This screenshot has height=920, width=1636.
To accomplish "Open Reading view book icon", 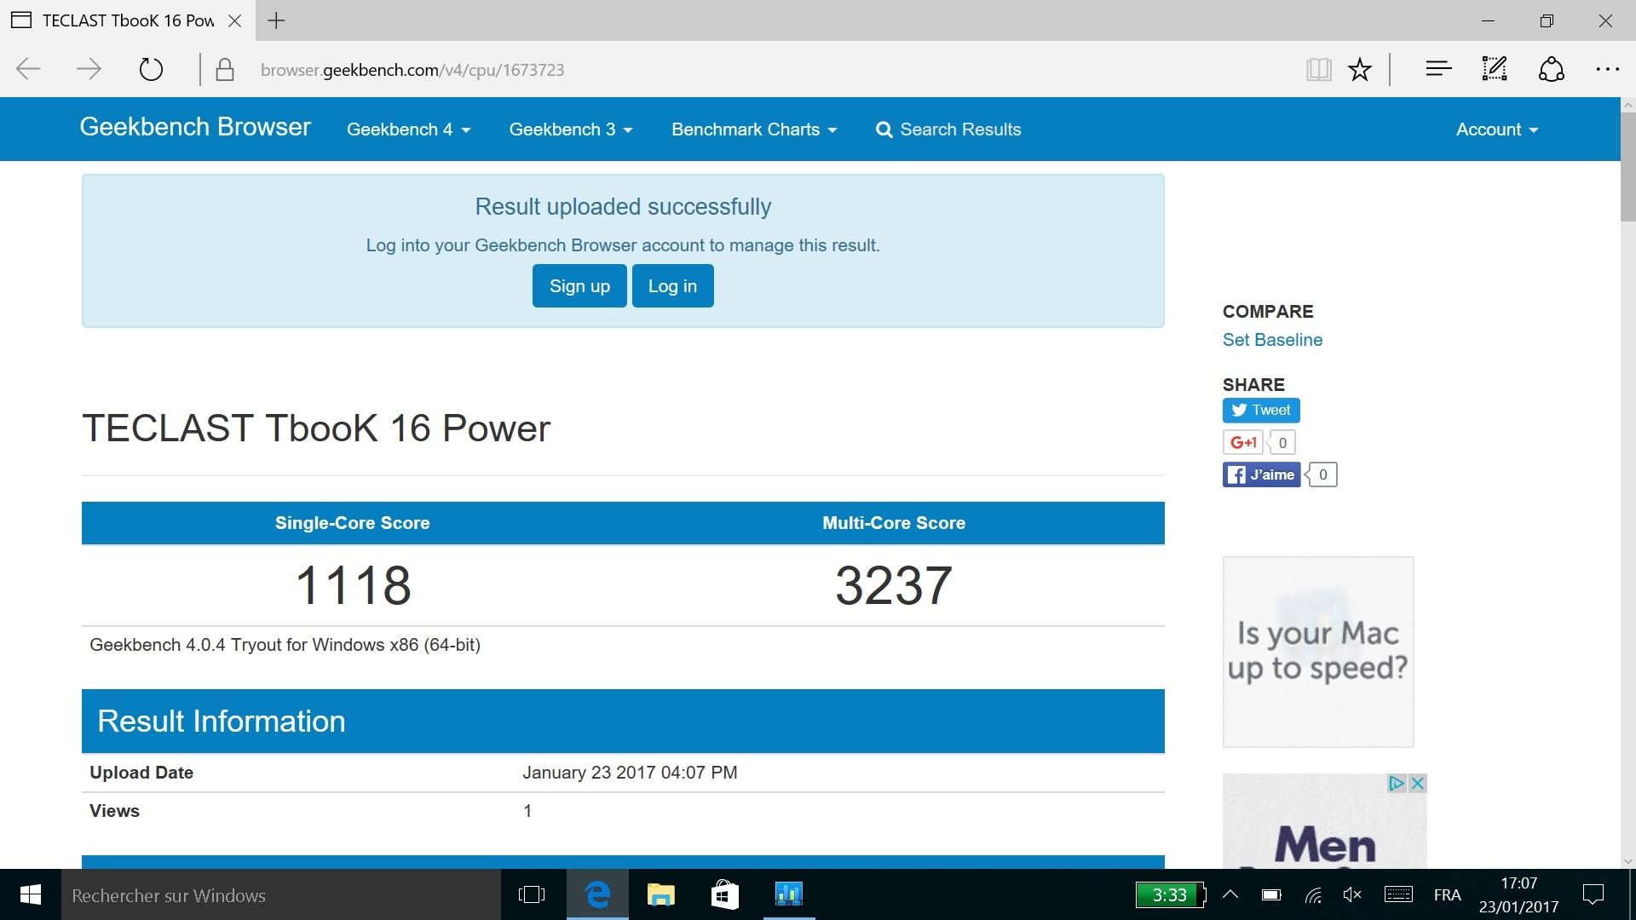I will click(x=1318, y=69).
